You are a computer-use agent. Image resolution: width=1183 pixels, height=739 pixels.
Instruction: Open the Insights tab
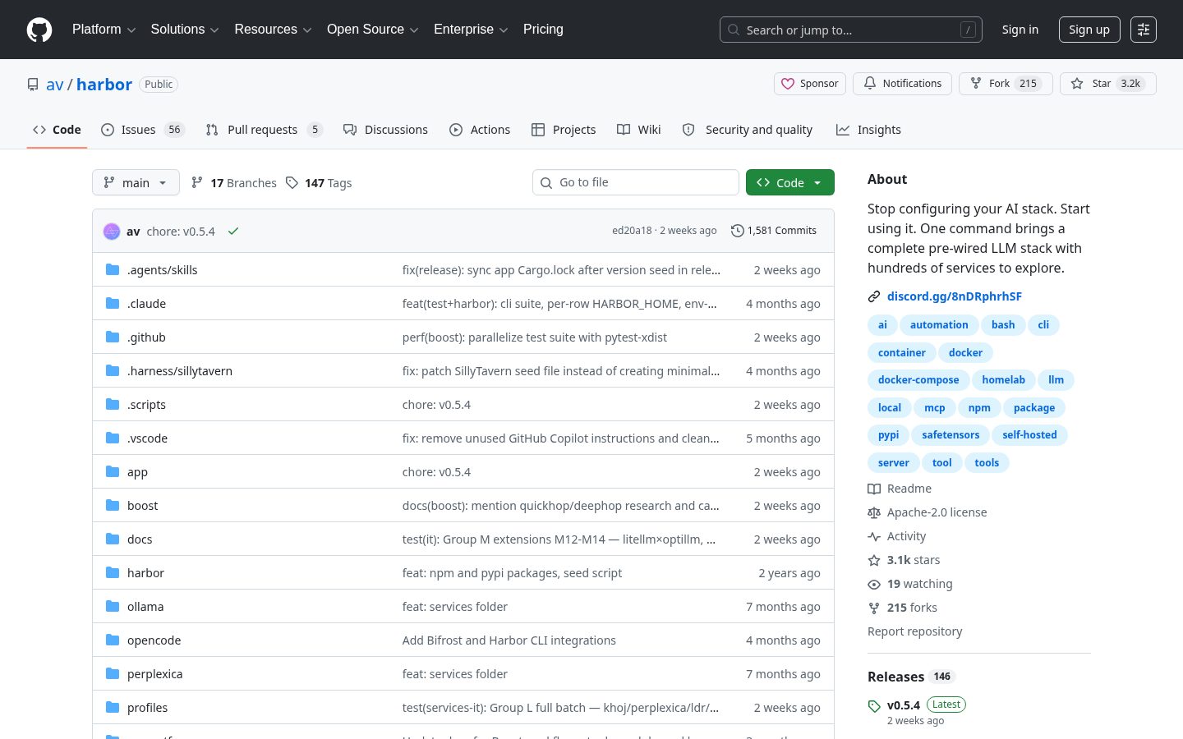click(x=868, y=130)
